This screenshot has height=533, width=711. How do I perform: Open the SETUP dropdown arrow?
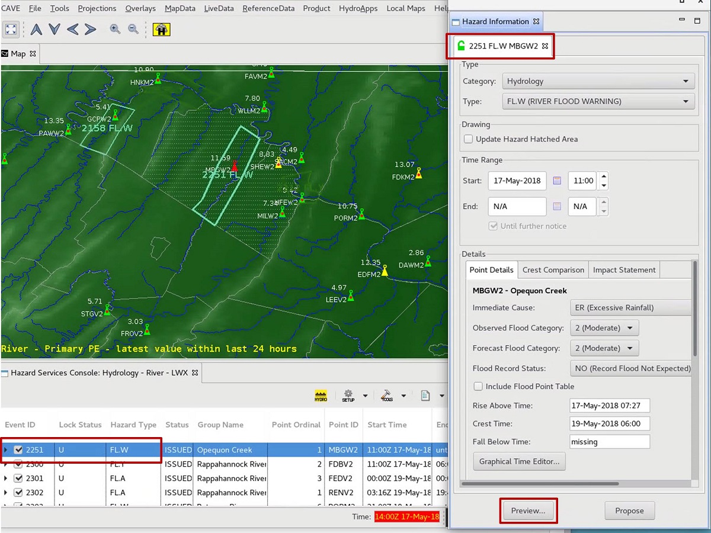coord(365,396)
